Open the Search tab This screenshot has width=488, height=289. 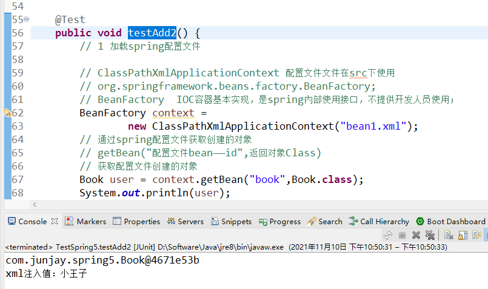[330, 222]
